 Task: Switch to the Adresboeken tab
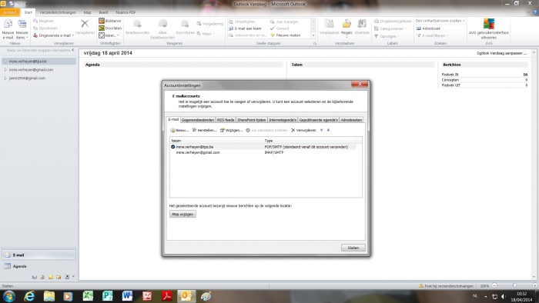point(351,120)
